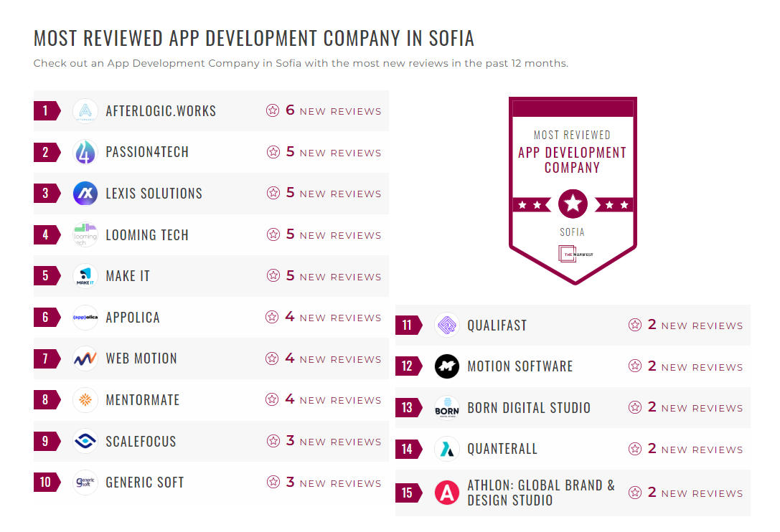This screenshot has height=532, width=780.
Task: Select the Motion Software black logo
Action: pyautogui.click(x=447, y=366)
